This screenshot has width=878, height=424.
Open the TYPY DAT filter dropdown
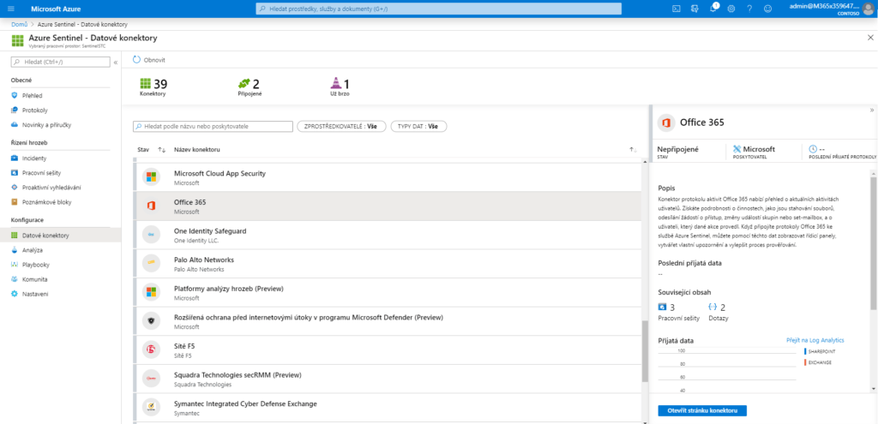(x=418, y=126)
